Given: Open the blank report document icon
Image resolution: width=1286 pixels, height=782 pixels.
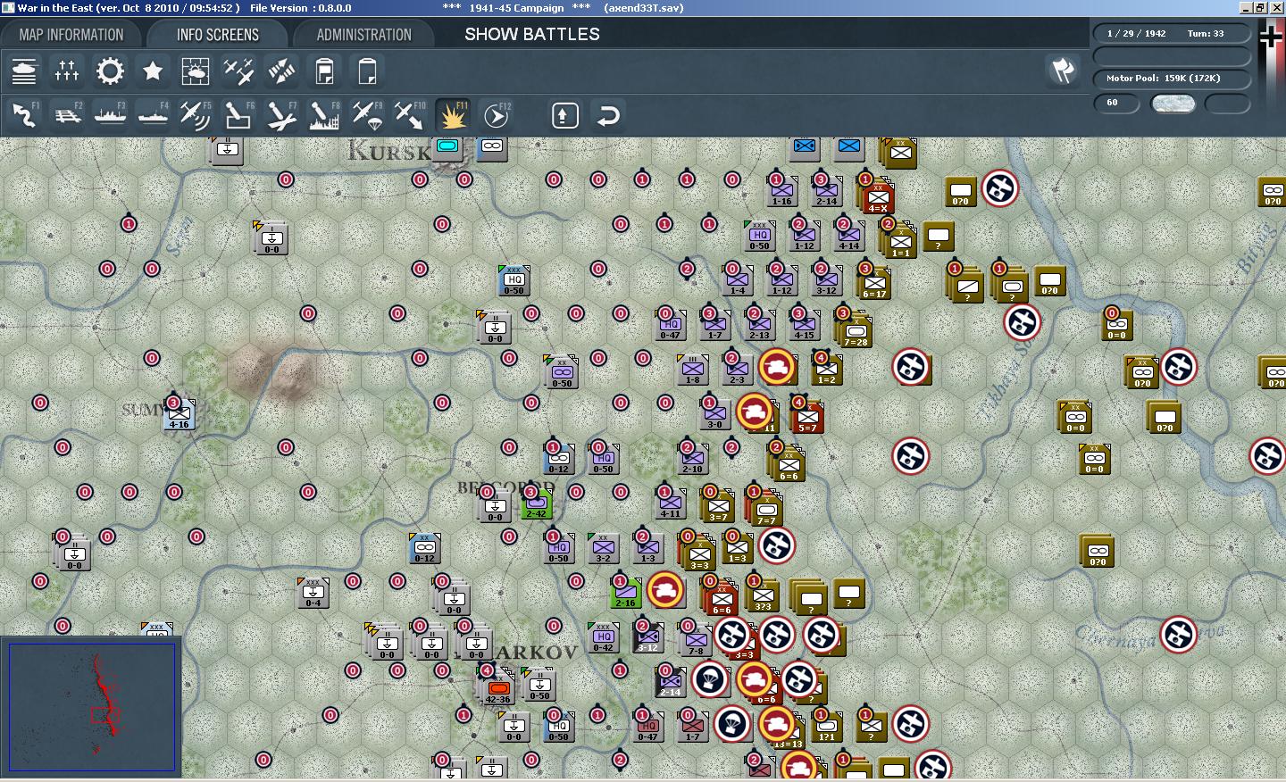Looking at the screenshot, I should [x=367, y=71].
